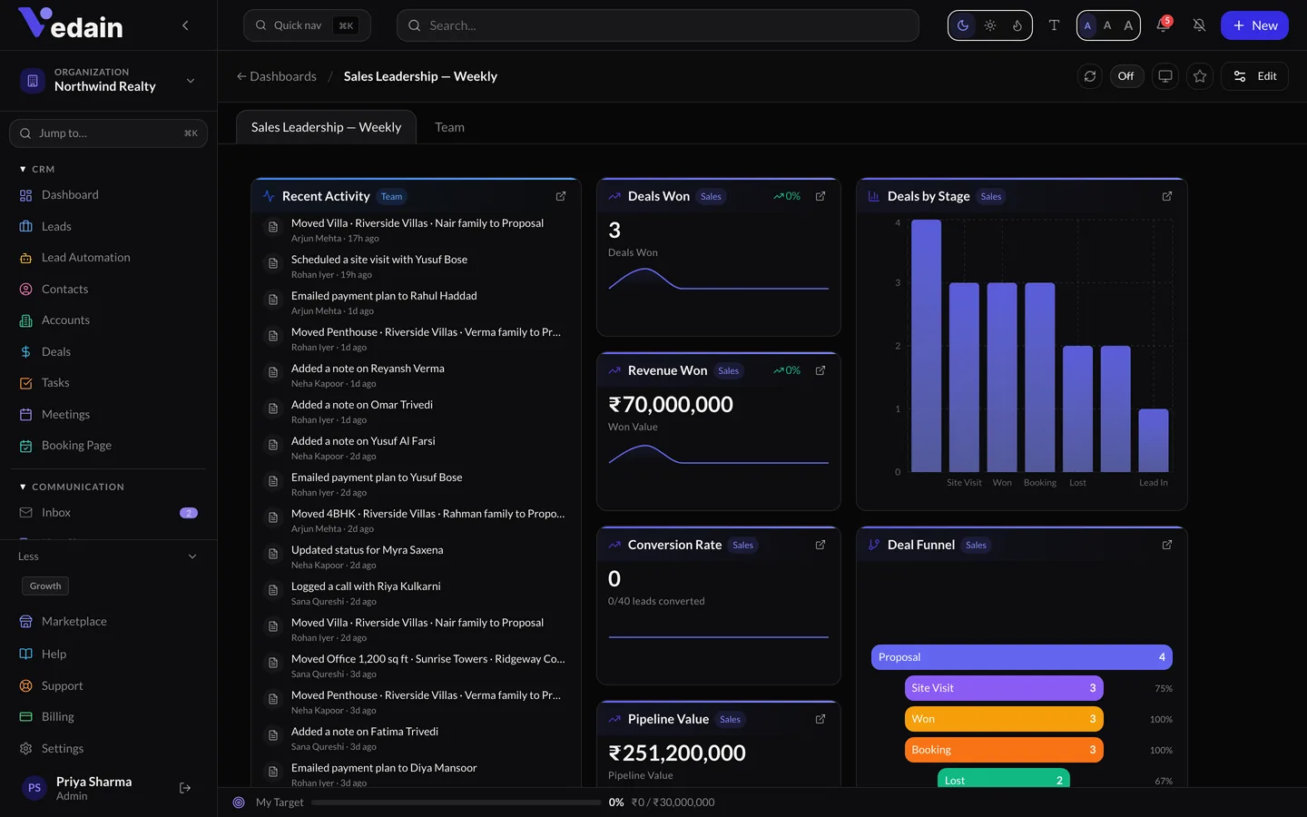Open Inbox in sidebar
Viewport: 1307px width, 817px height.
[x=108, y=513]
